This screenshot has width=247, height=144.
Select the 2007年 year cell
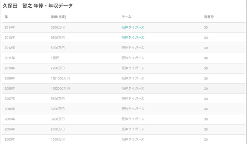(10, 98)
